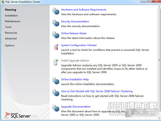161x121 pixels.
Task: Click text 'View the security documentation.'
Action: pos(80,26)
